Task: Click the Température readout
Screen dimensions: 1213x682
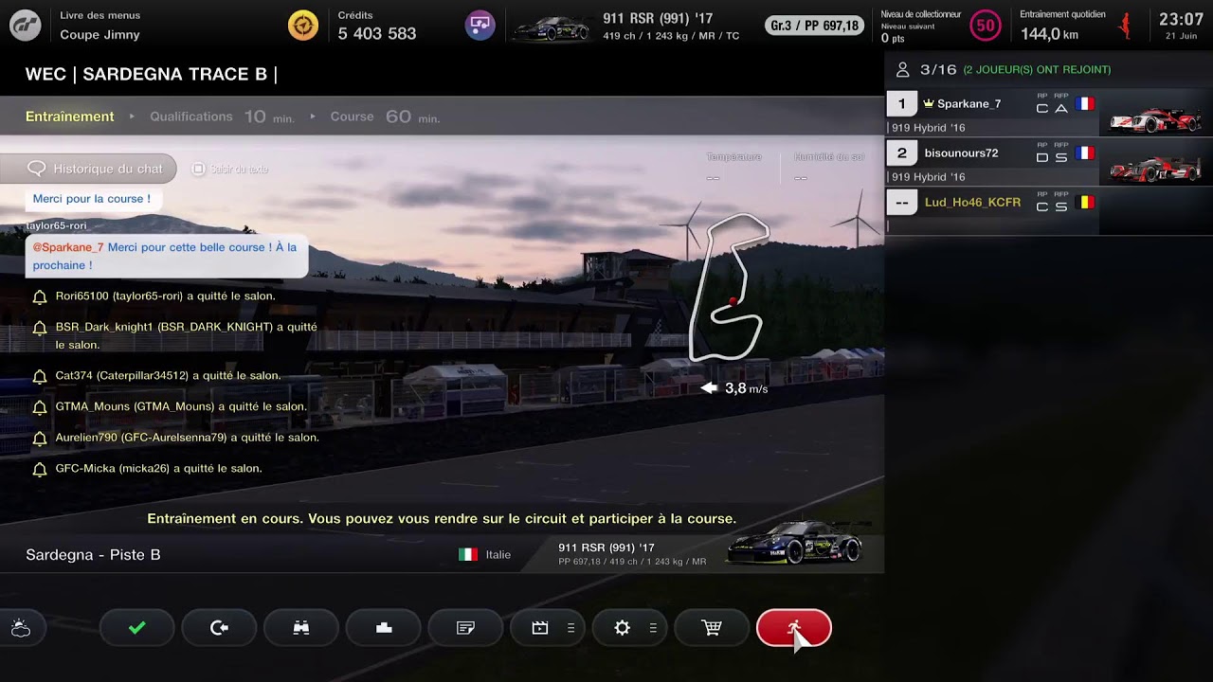Action: 734,167
